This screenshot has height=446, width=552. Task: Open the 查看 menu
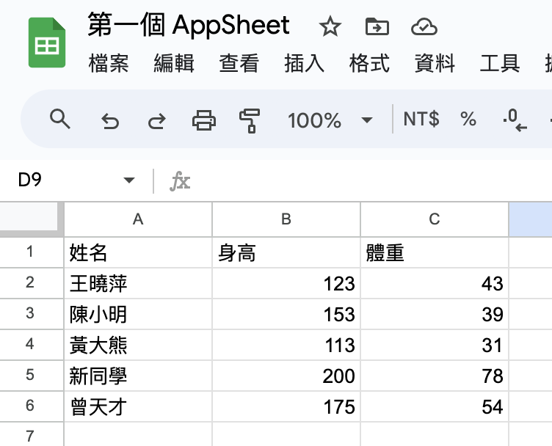239,63
